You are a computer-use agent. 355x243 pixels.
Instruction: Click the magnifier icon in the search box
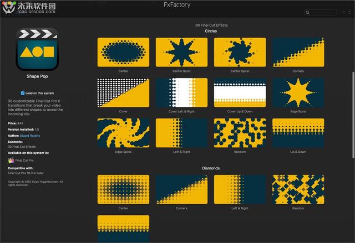point(307,12)
